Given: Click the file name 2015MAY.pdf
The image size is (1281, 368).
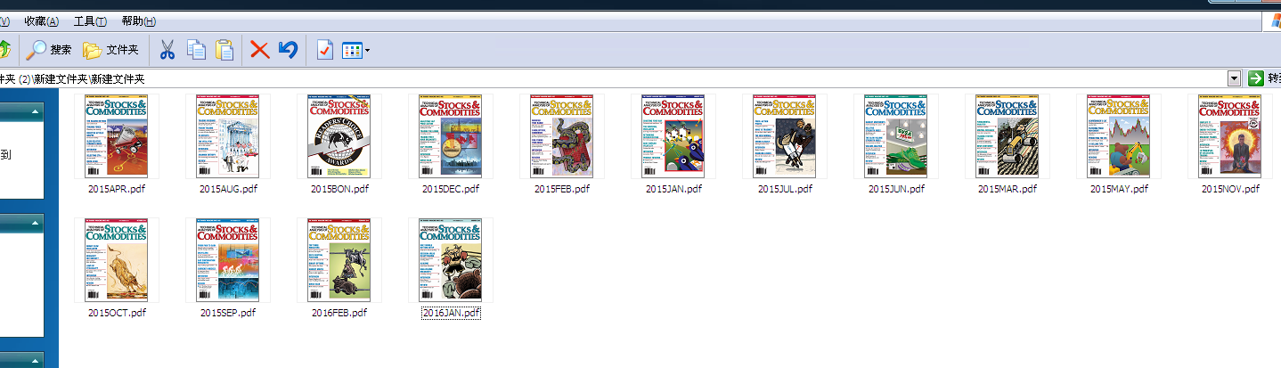Looking at the screenshot, I should point(1119,189).
